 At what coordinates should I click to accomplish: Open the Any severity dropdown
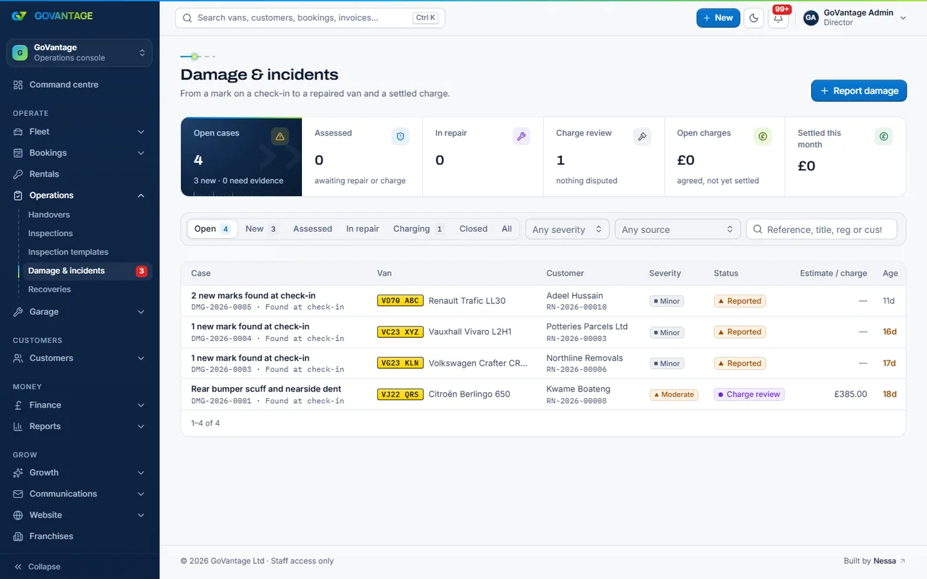click(567, 229)
